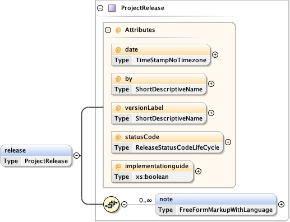Click the @ icon of by attribute
290x222 pixels.
118,79
